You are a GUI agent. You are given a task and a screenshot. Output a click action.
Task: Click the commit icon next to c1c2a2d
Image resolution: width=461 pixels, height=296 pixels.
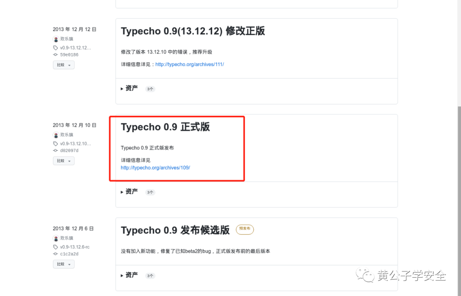click(x=55, y=254)
